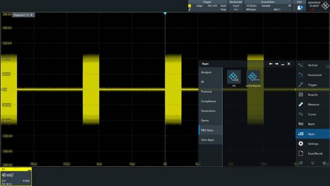Open the Horizontal settings menu
Image resolution: width=330 pixels, height=186 pixels.
pyautogui.click(x=312, y=75)
